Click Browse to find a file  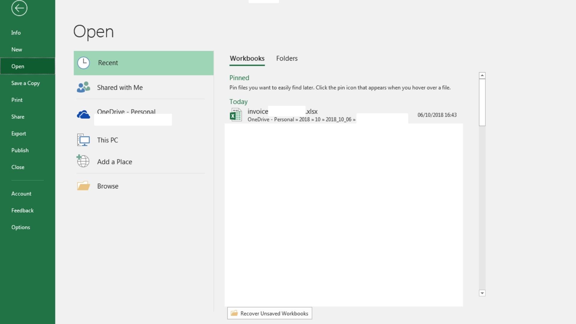144,186
